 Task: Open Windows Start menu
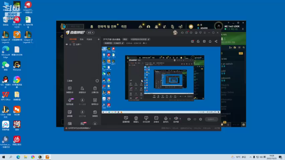pos(4,157)
